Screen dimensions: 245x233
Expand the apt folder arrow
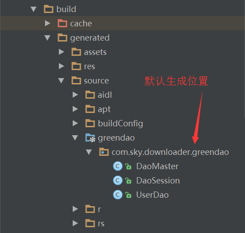click(x=75, y=109)
